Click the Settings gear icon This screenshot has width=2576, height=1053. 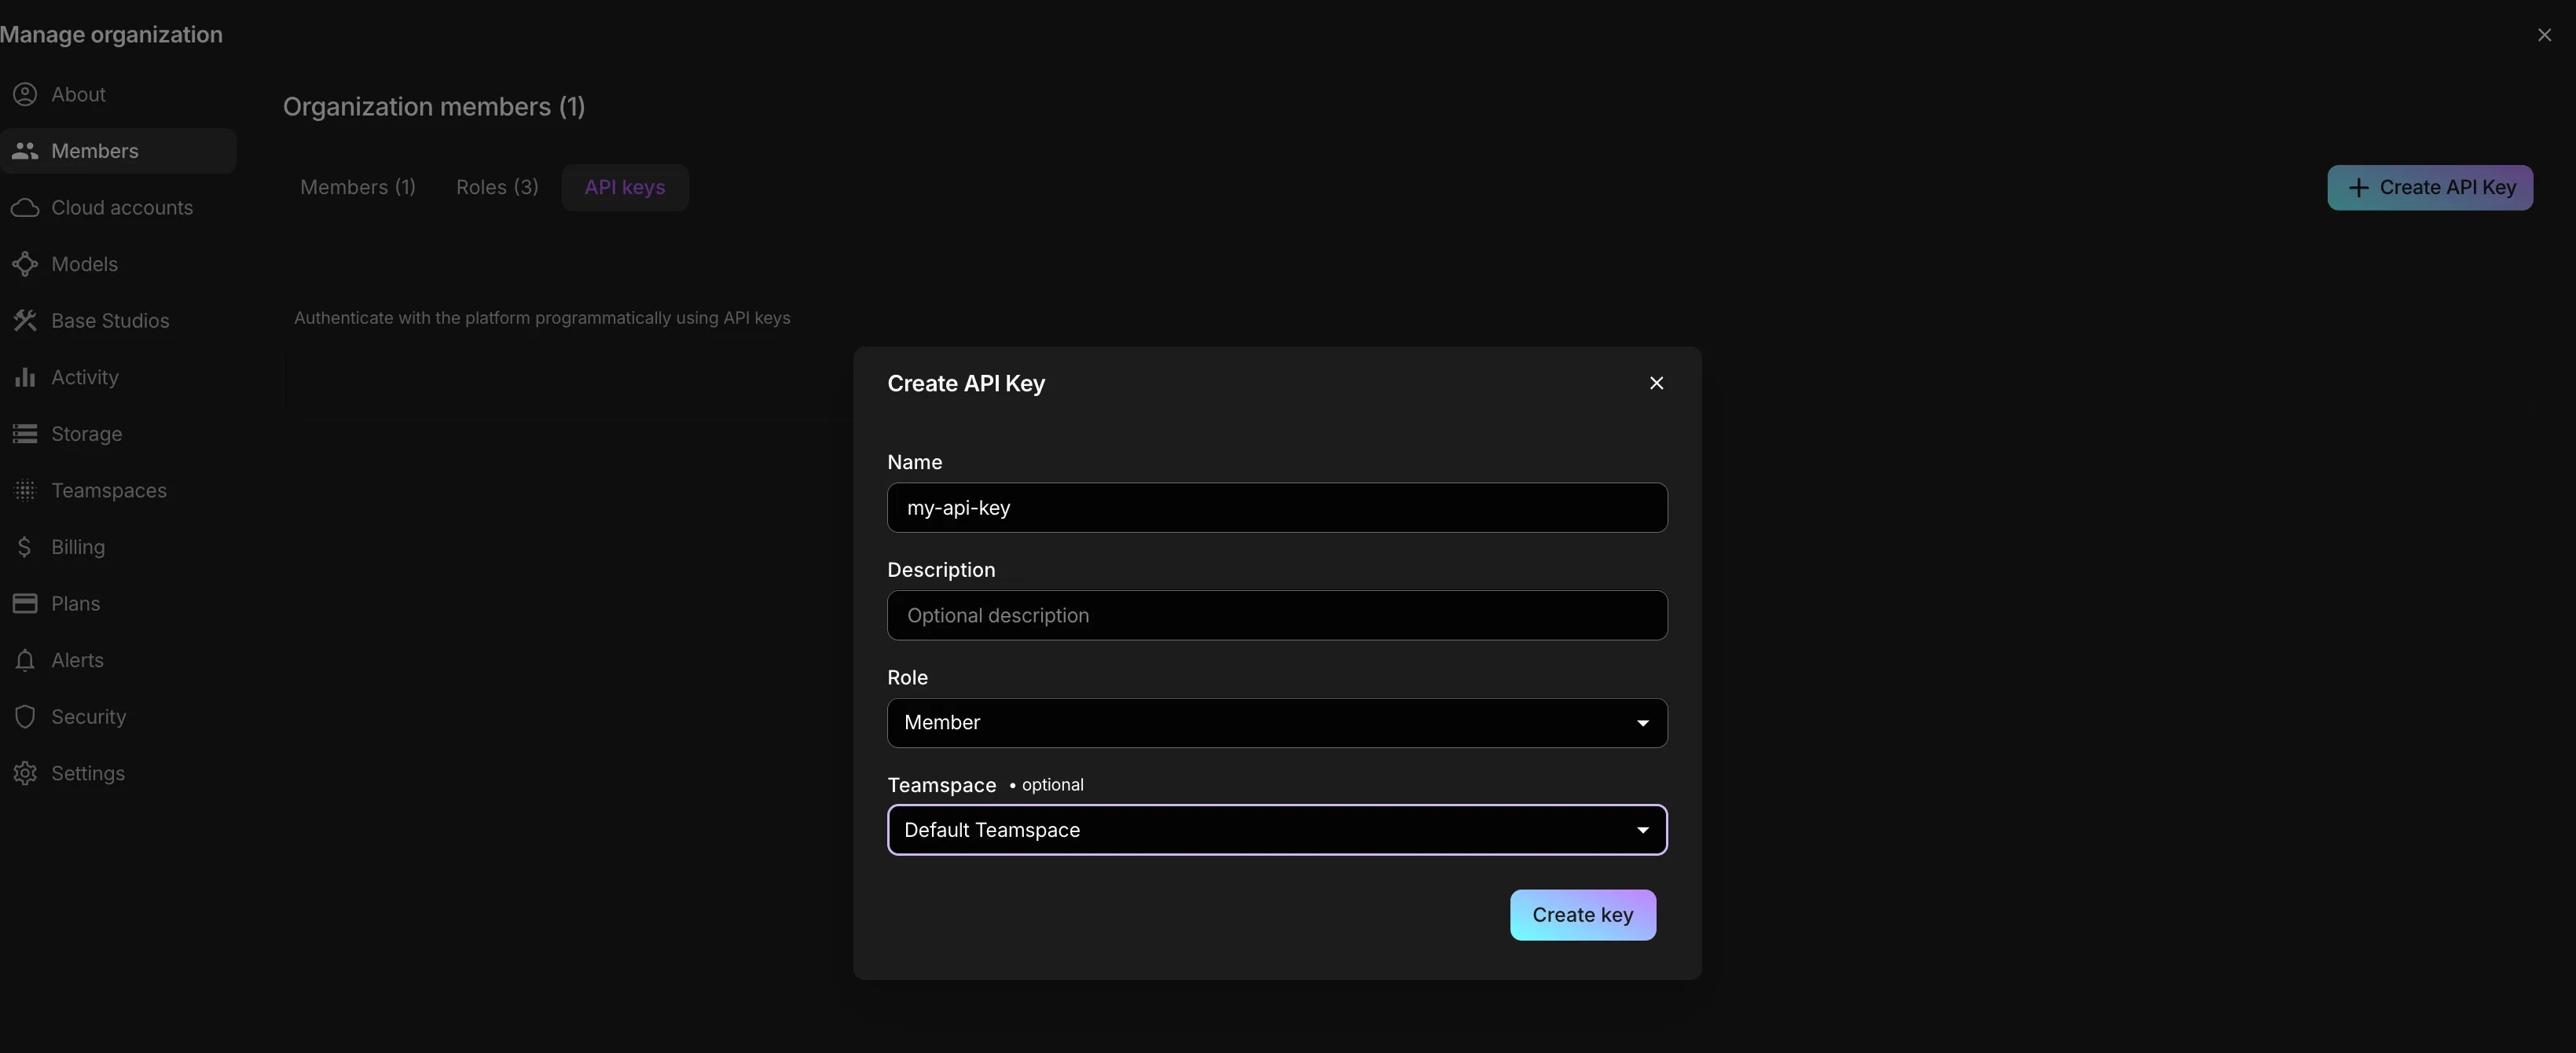click(25, 773)
